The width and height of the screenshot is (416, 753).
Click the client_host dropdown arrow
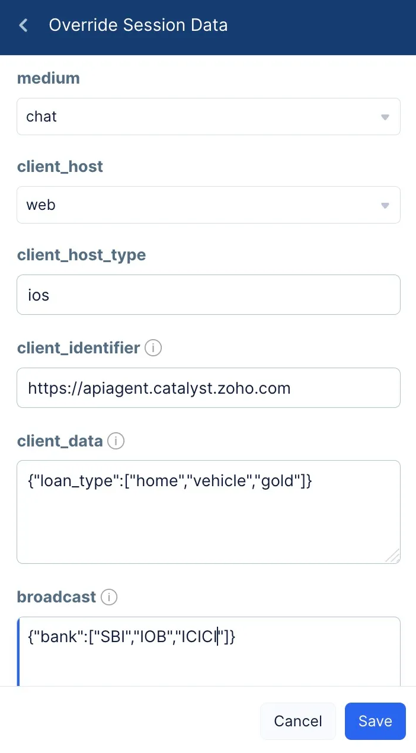tap(385, 205)
